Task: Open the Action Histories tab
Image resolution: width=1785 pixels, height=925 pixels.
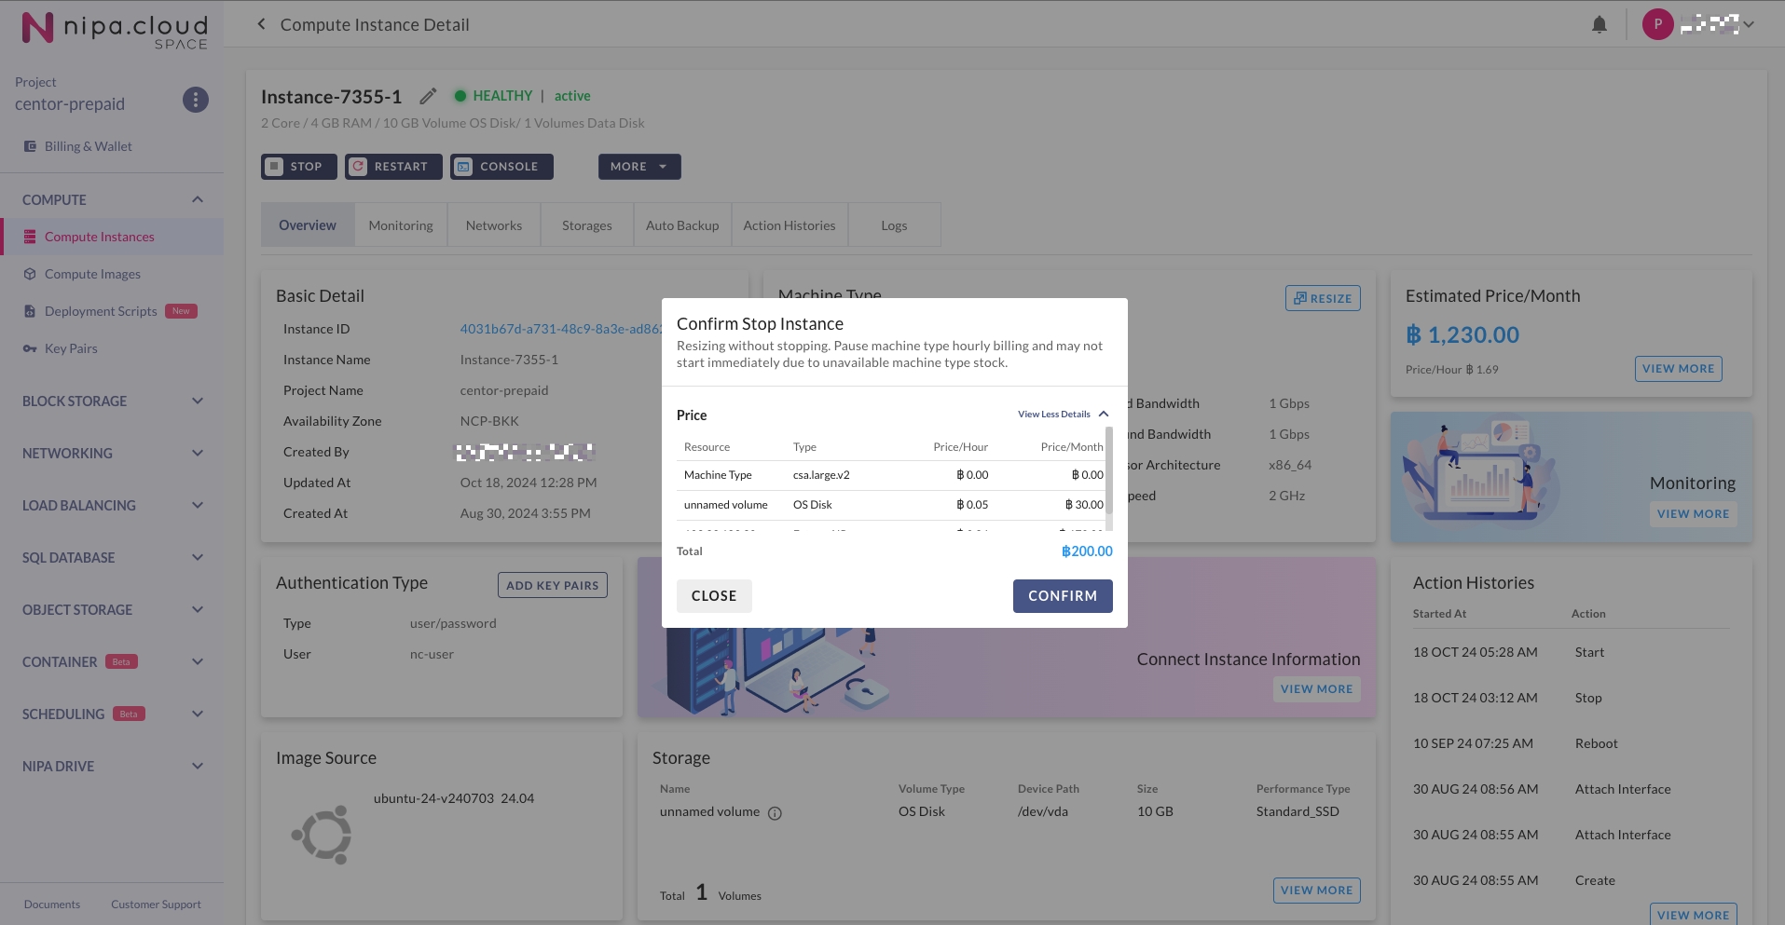Action: click(x=789, y=225)
